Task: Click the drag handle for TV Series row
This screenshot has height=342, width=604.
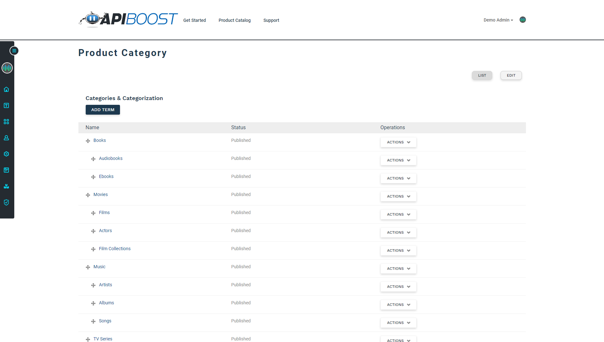Action: pos(88,339)
